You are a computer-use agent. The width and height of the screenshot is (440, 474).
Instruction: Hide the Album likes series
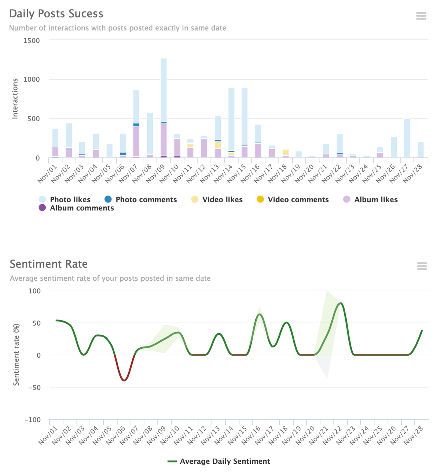pos(375,200)
